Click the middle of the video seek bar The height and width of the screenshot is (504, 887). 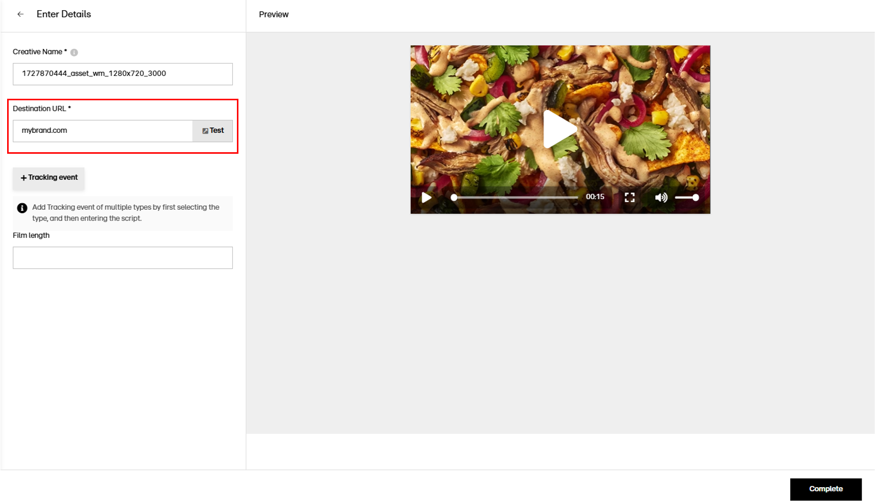pyautogui.click(x=516, y=198)
